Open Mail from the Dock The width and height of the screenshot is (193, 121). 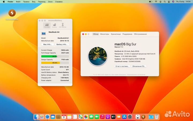53,117
